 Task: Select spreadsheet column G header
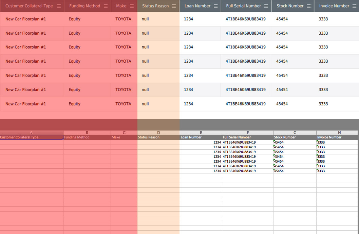(295, 133)
